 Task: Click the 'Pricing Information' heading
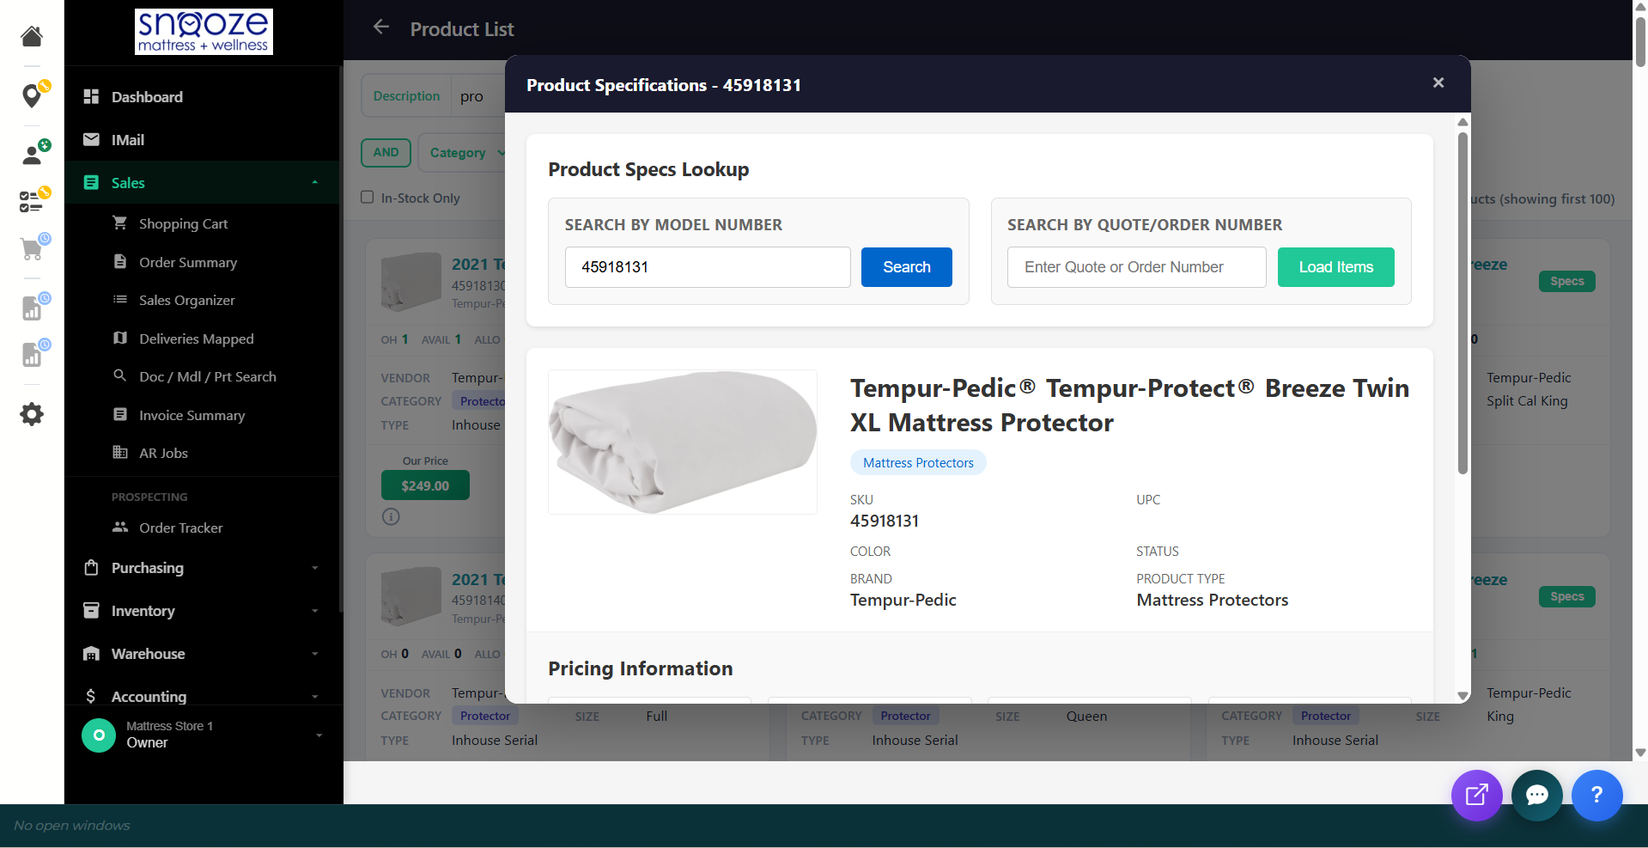coord(641,668)
